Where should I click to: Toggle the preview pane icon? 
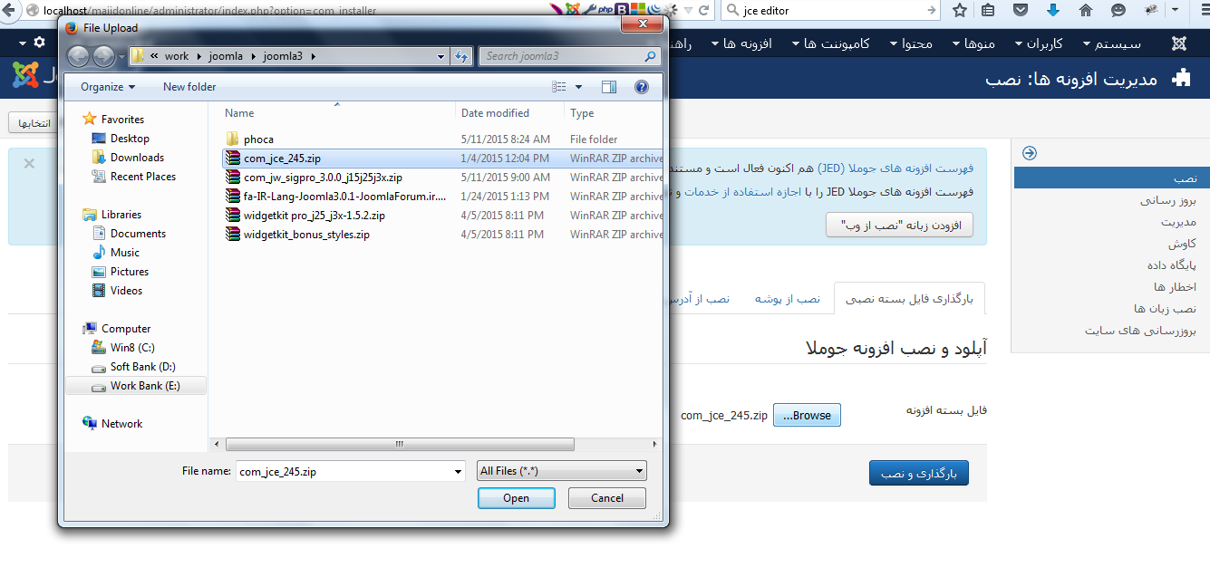609,87
